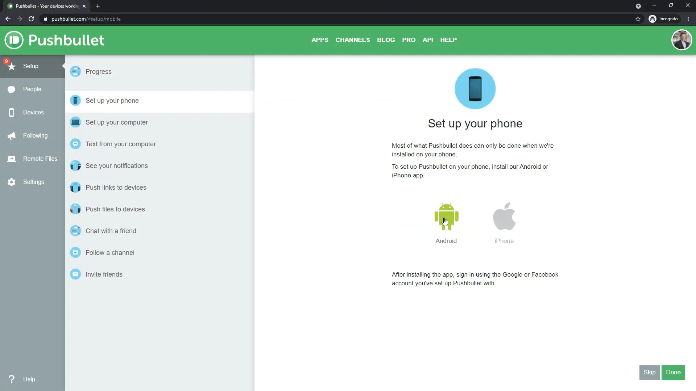Viewport: 696px width, 391px height.
Task: Switch to the PRO section
Action: click(409, 40)
